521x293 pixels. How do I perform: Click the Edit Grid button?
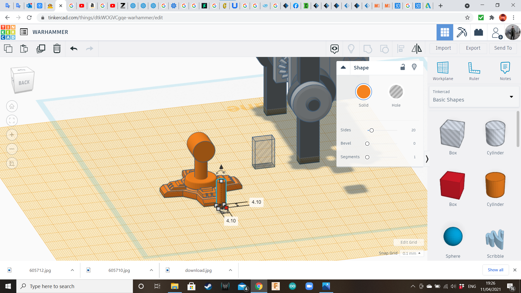point(408,242)
